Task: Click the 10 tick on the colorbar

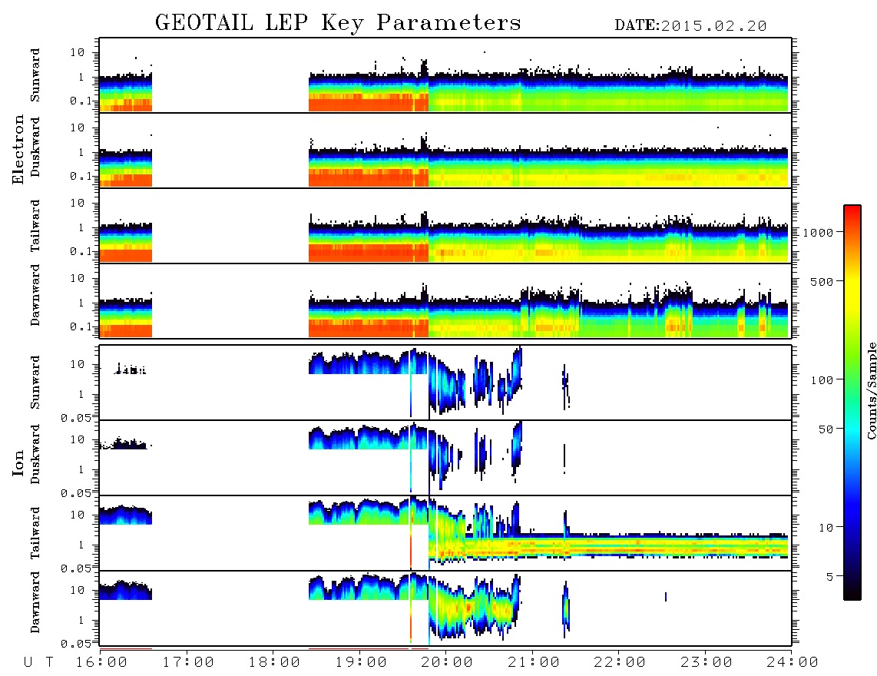Action: [826, 528]
